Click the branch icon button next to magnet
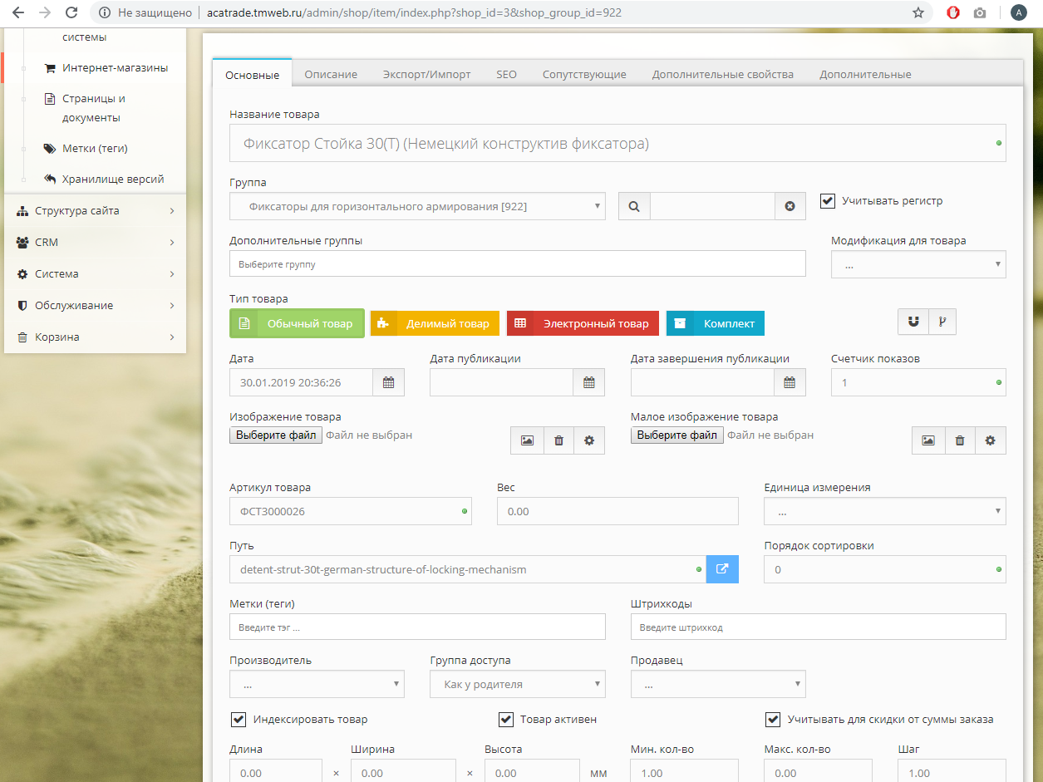1043x782 pixels. coord(942,322)
